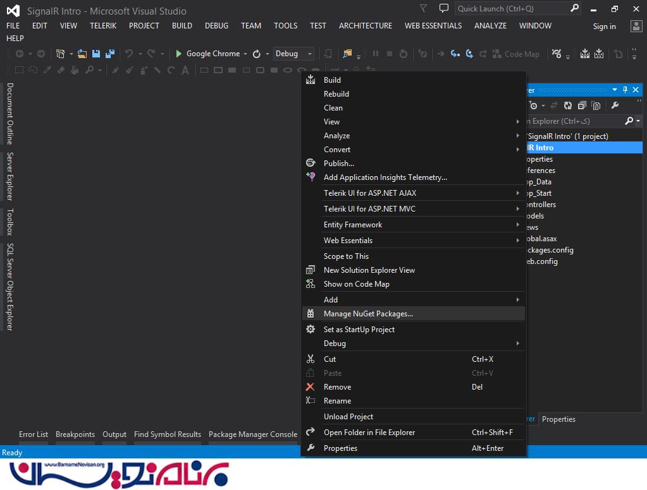Click the notifications flag icon
The width and height of the screenshot is (647, 490).
coord(423,8)
